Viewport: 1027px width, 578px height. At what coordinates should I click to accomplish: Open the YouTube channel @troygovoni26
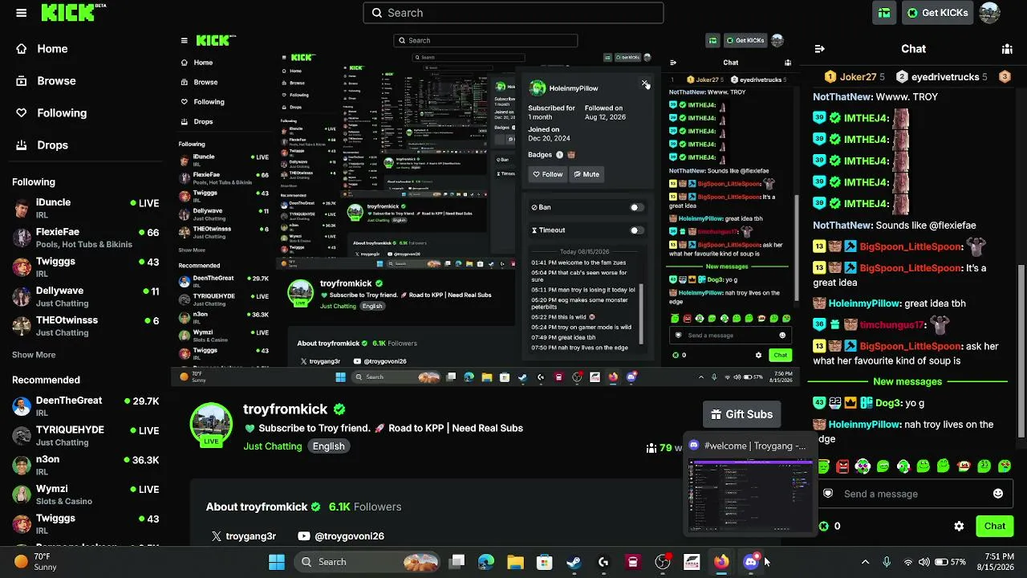click(x=341, y=536)
